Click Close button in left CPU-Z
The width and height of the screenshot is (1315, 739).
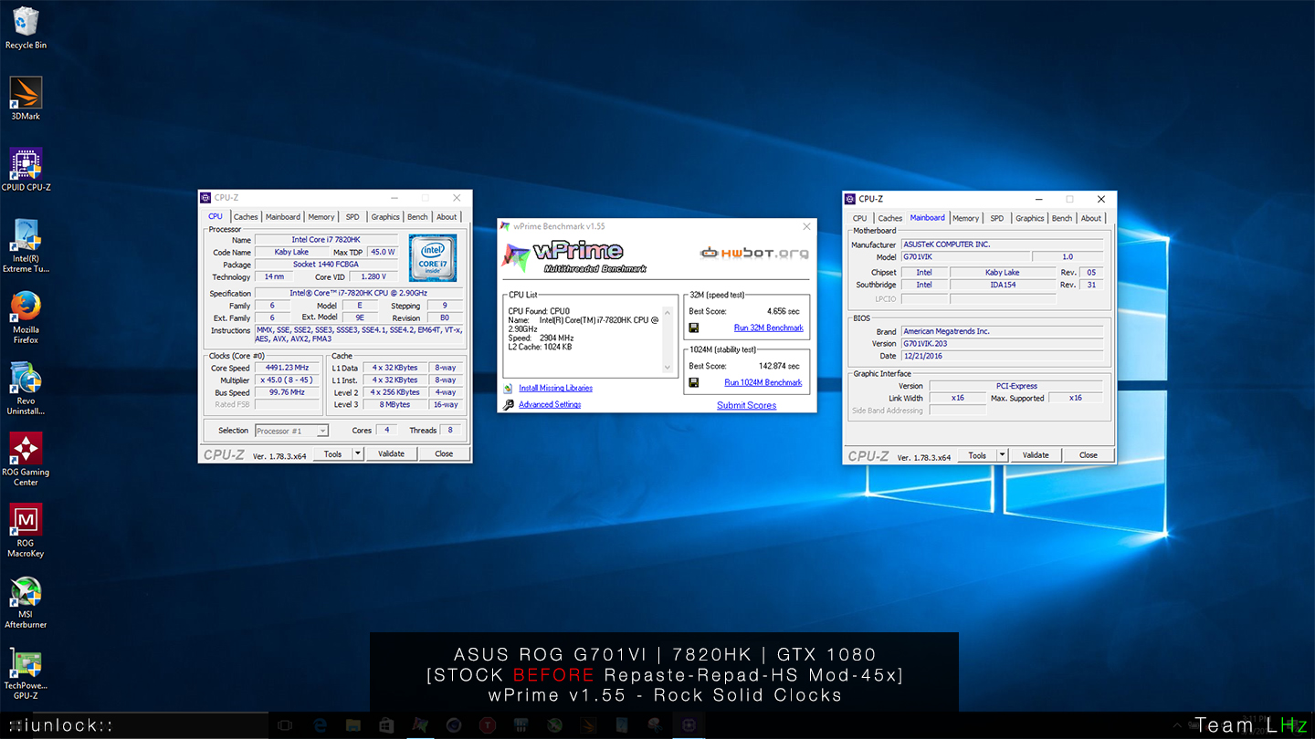click(444, 453)
